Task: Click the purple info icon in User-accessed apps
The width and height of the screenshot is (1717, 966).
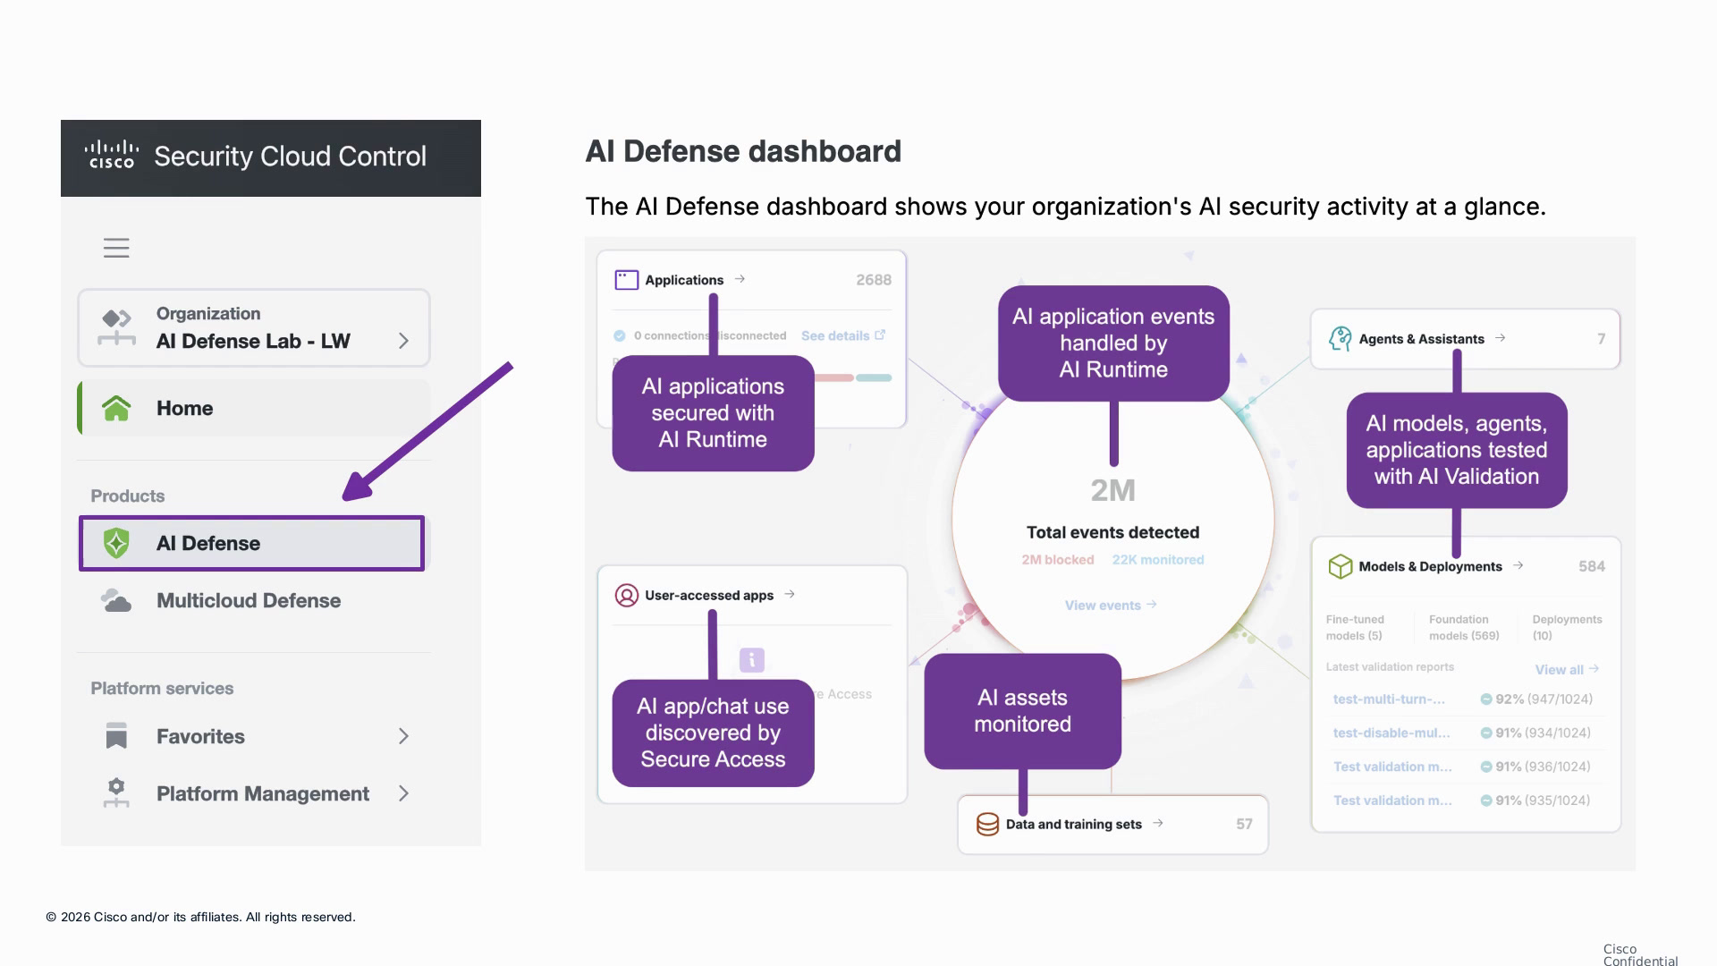Action: pos(752,660)
